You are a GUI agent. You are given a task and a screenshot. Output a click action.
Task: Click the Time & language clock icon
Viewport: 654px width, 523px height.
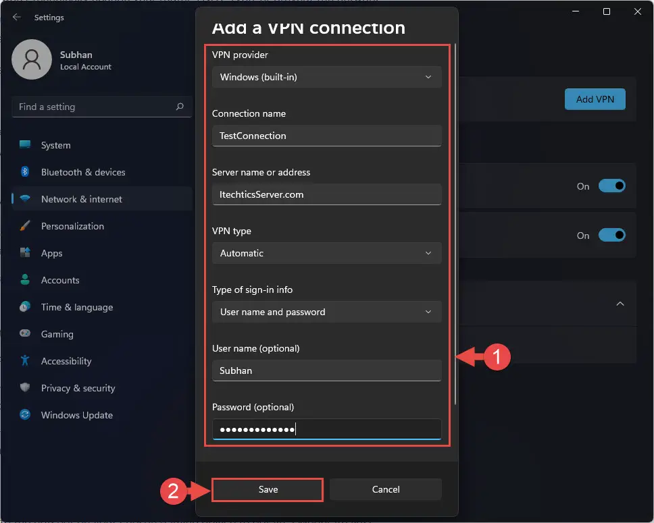pyautogui.click(x=25, y=307)
